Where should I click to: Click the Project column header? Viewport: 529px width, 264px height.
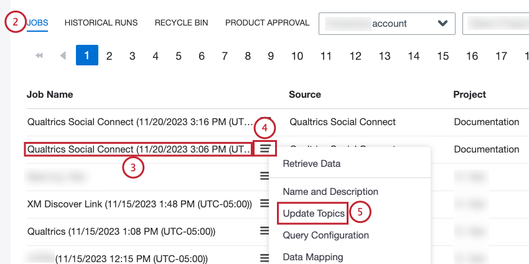coord(470,95)
